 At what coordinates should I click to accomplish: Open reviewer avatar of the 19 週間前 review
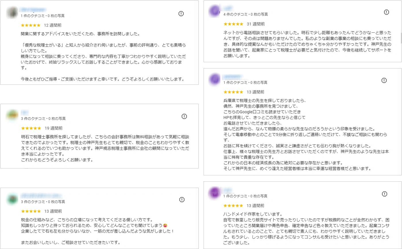click(x=12, y=115)
